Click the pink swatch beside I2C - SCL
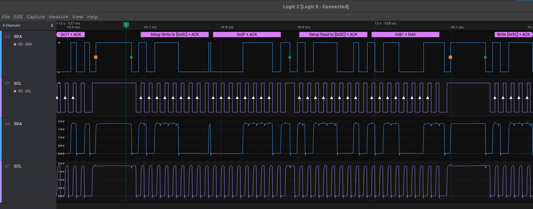 (15, 91)
